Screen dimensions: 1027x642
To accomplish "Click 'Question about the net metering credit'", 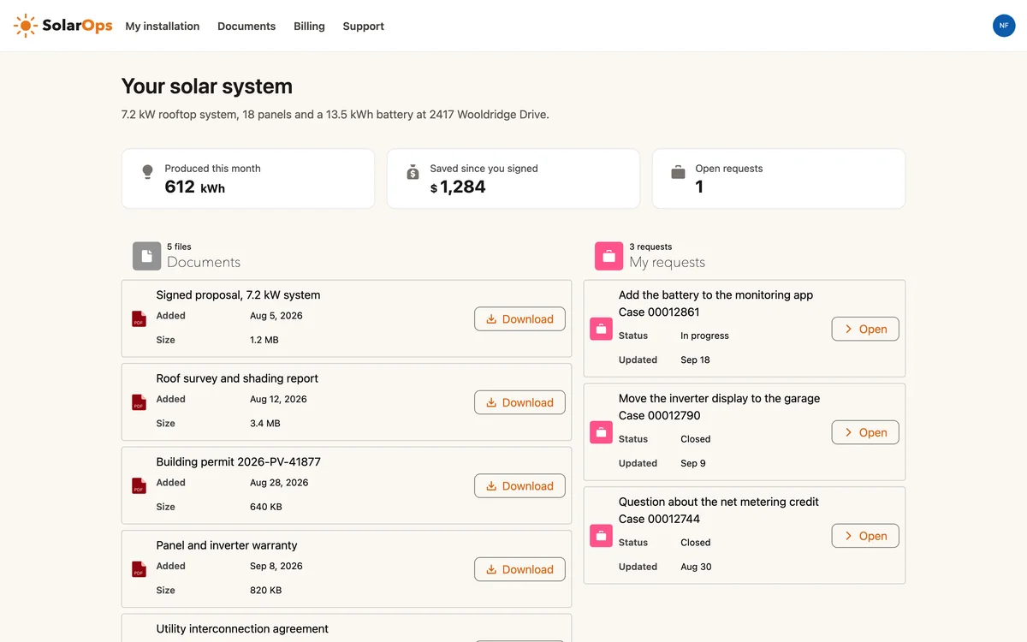I will click(719, 502).
